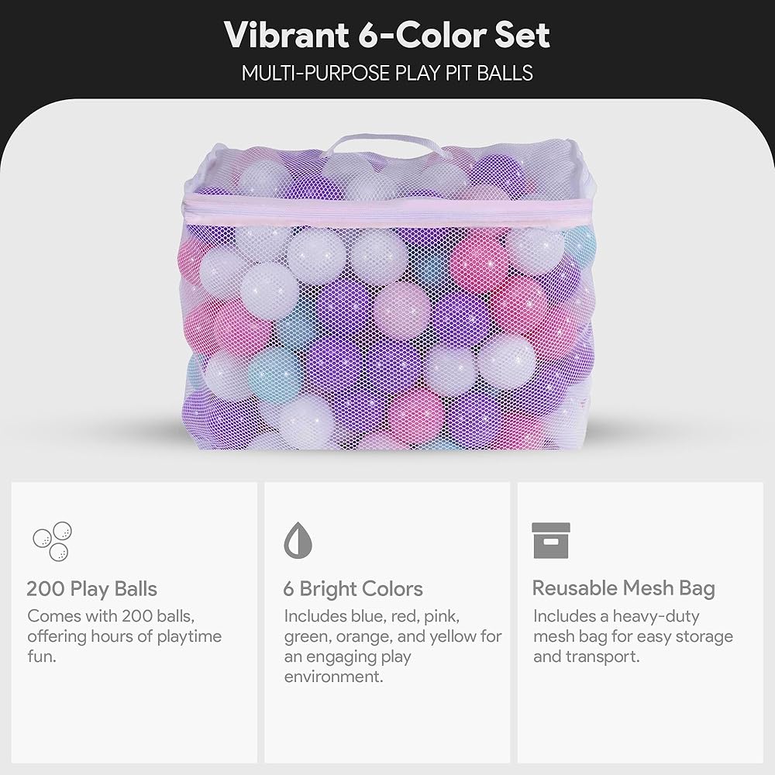Select the '6 Bright Colors' heading

tap(353, 589)
